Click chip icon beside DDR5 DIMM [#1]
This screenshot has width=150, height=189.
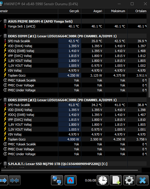tap(5, 36)
